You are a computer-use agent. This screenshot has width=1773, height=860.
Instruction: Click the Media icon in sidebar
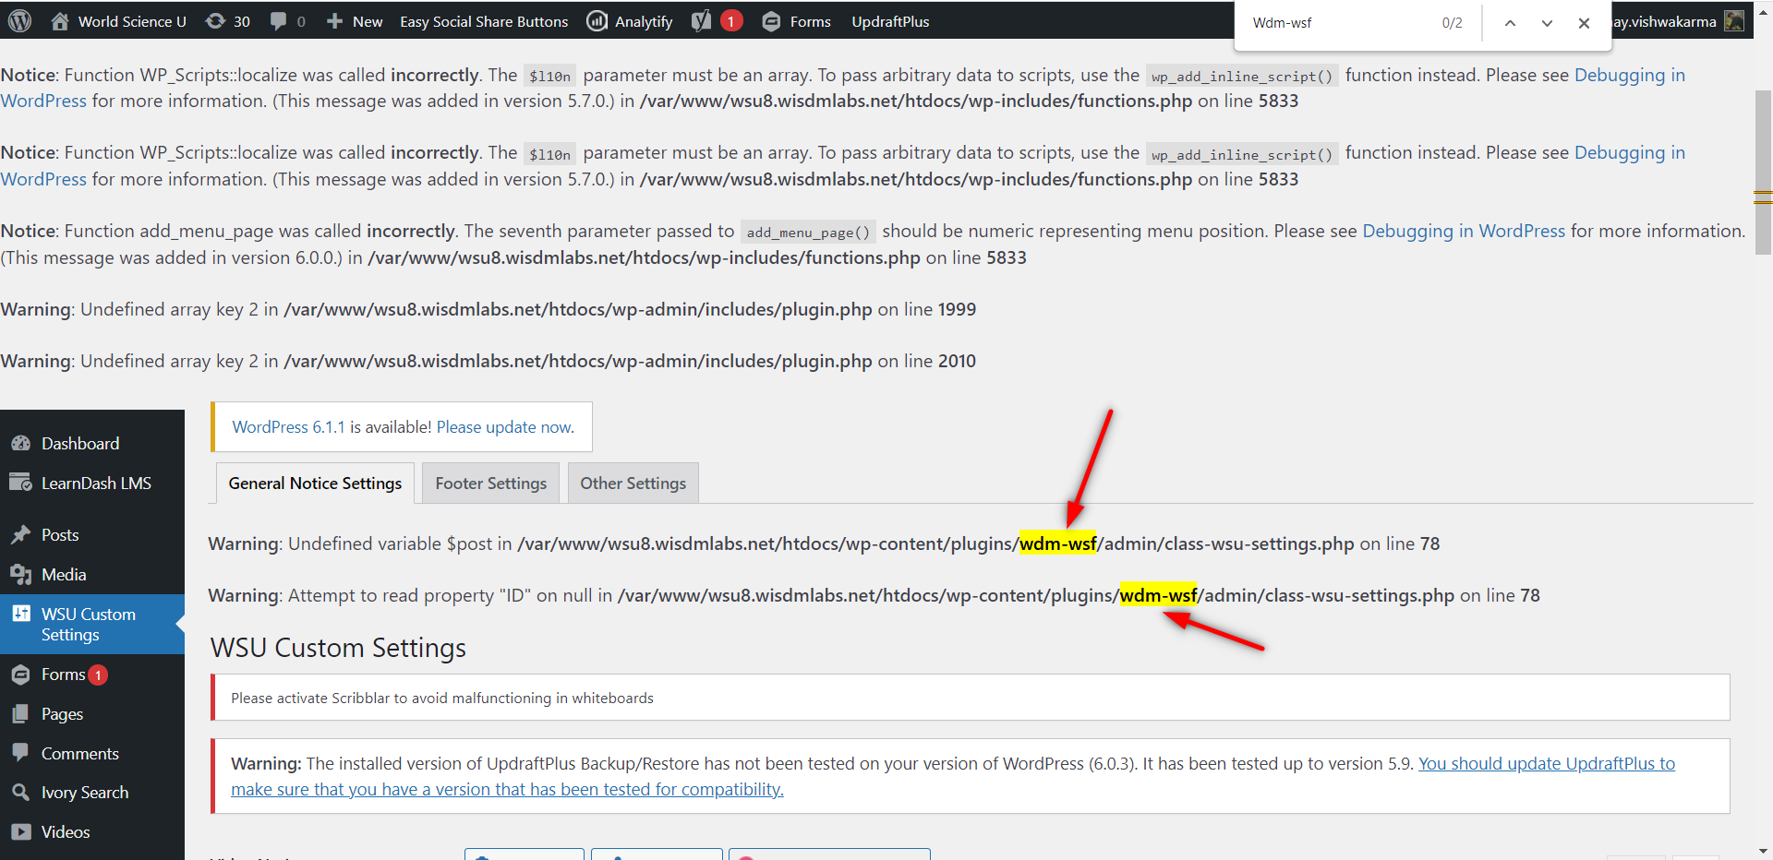tap(20, 574)
